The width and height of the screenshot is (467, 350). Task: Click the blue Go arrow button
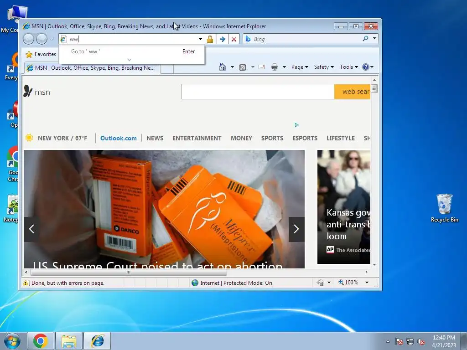[x=222, y=39]
